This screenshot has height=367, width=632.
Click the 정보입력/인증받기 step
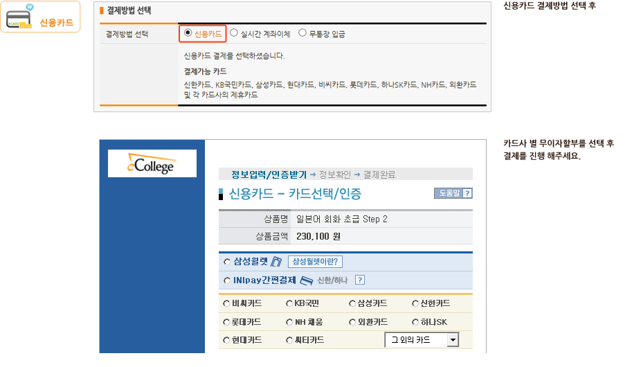[269, 174]
